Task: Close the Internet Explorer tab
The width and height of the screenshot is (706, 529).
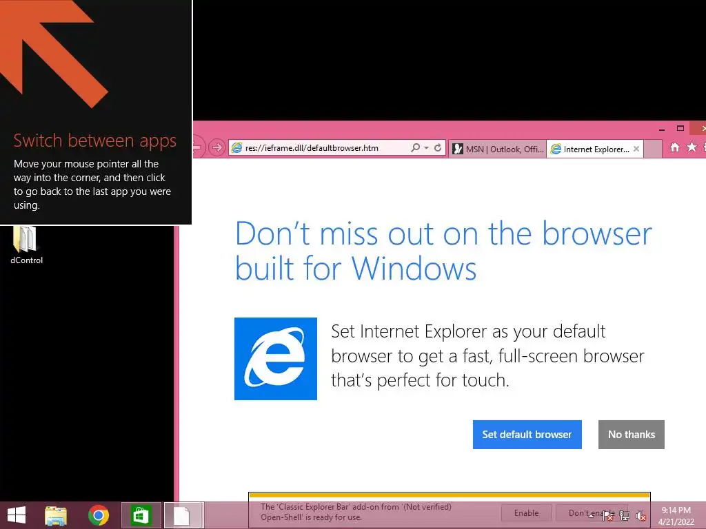Action: [636, 149]
